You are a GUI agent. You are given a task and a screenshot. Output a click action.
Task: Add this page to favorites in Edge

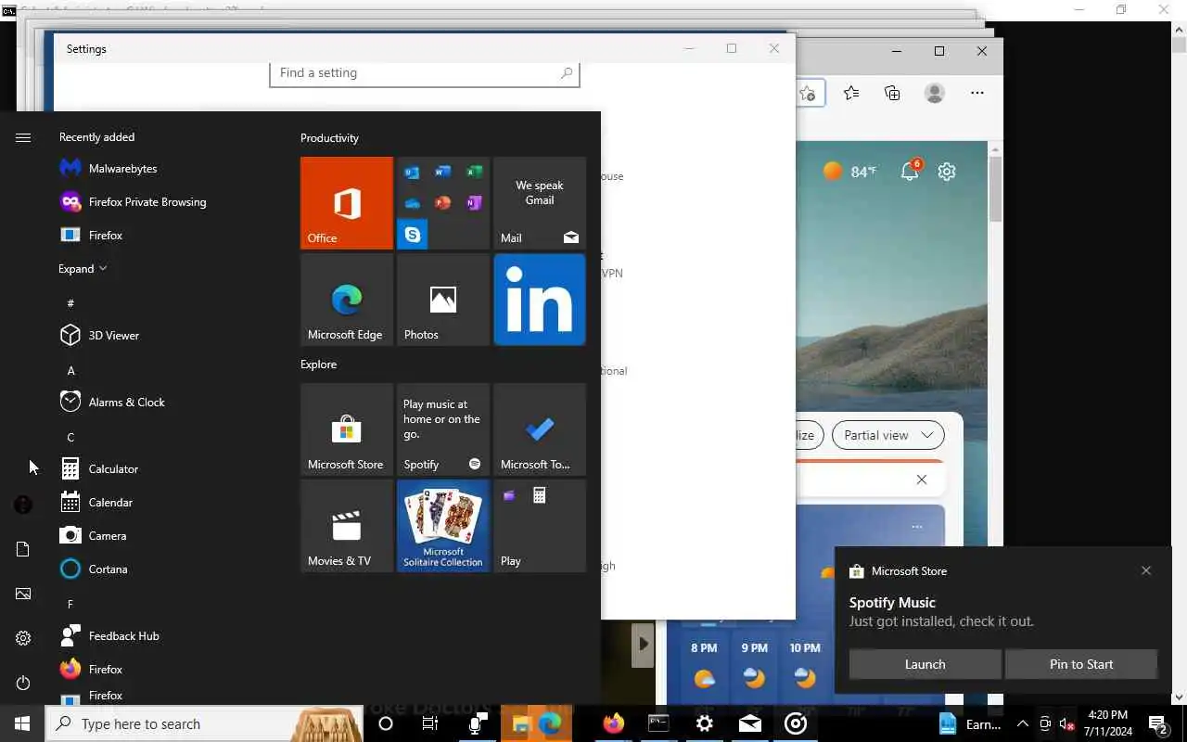[808, 93]
